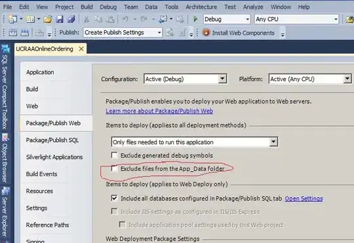Select the Build Events settings tab
The height and width of the screenshot is (243, 354).
pyautogui.click(x=41, y=174)
